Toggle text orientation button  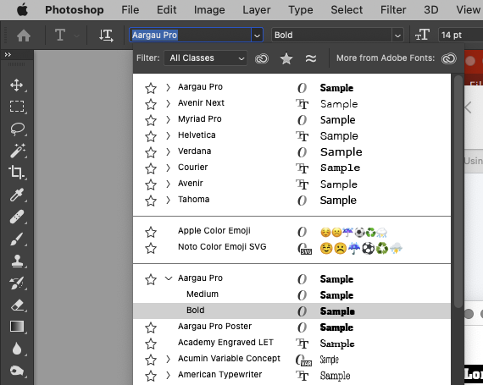click(106, 36)
